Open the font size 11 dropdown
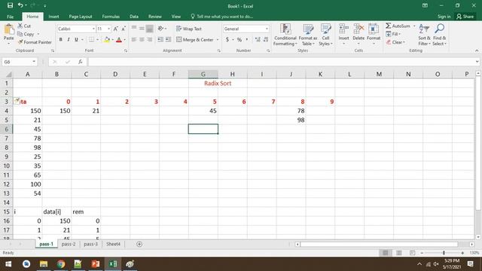Screen dimensions: 482x271 pyautogui.click(x=108, y=29)
